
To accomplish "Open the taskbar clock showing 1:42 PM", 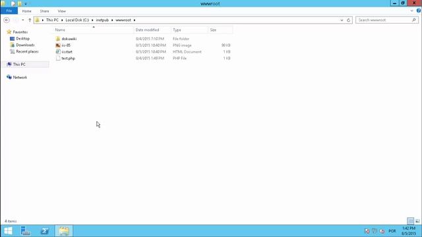I will pos(409,231).
